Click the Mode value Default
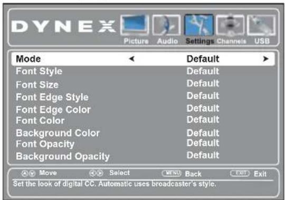The image size is (285, 200). coord(203,59)
